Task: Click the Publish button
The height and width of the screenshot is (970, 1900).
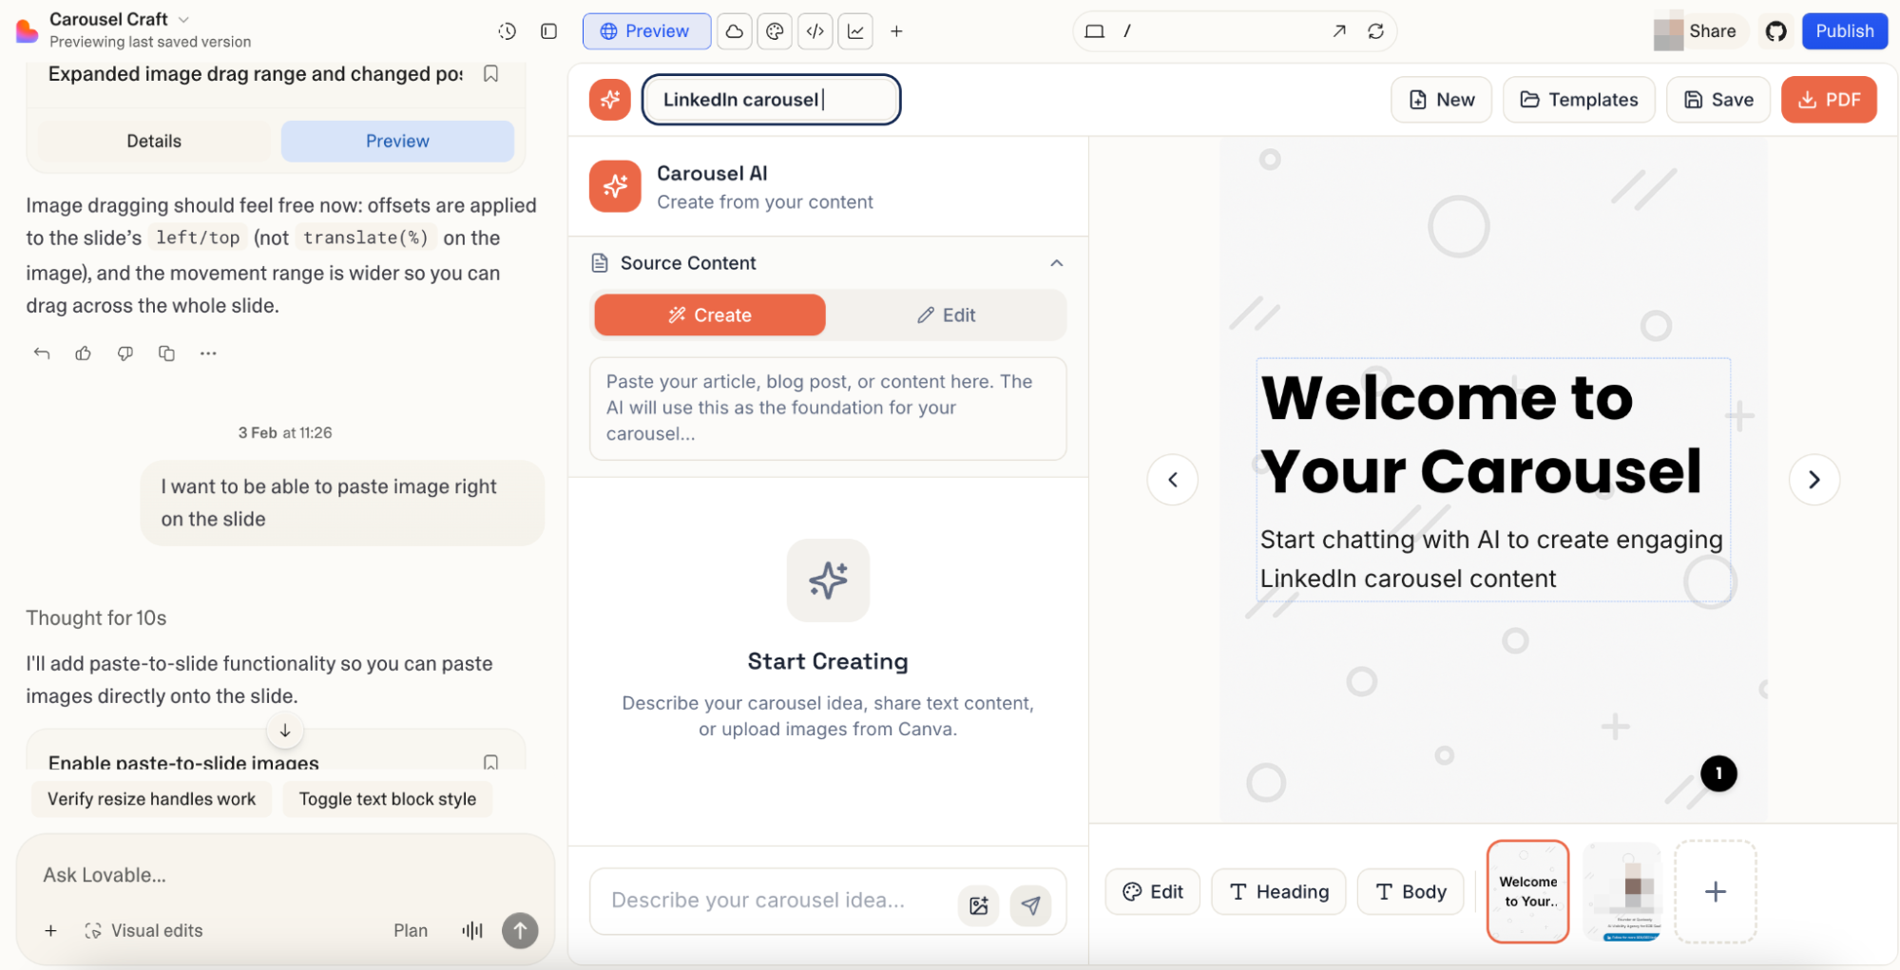Action: (1844, 30)
